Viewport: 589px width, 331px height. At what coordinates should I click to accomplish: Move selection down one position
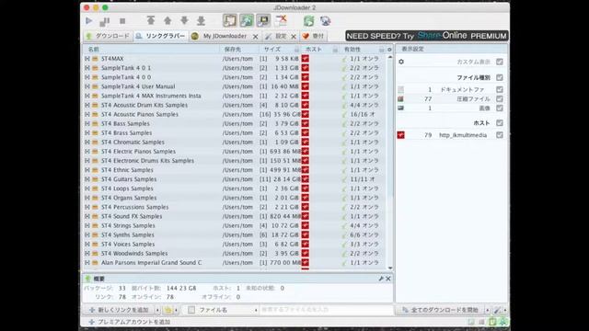(184, 20)
